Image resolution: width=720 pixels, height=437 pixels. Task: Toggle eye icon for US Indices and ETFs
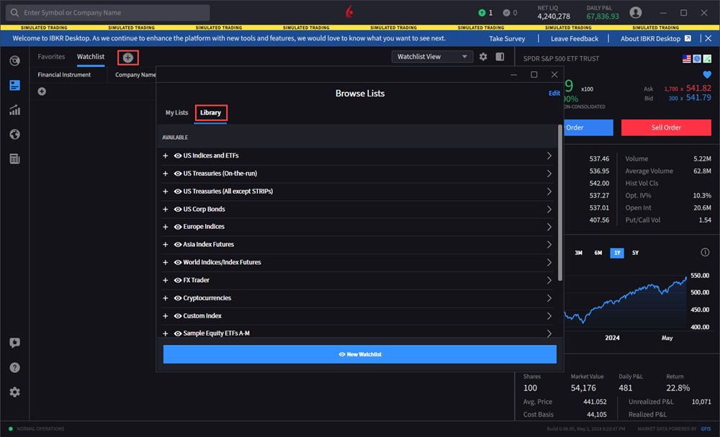[x=178, y=156]
